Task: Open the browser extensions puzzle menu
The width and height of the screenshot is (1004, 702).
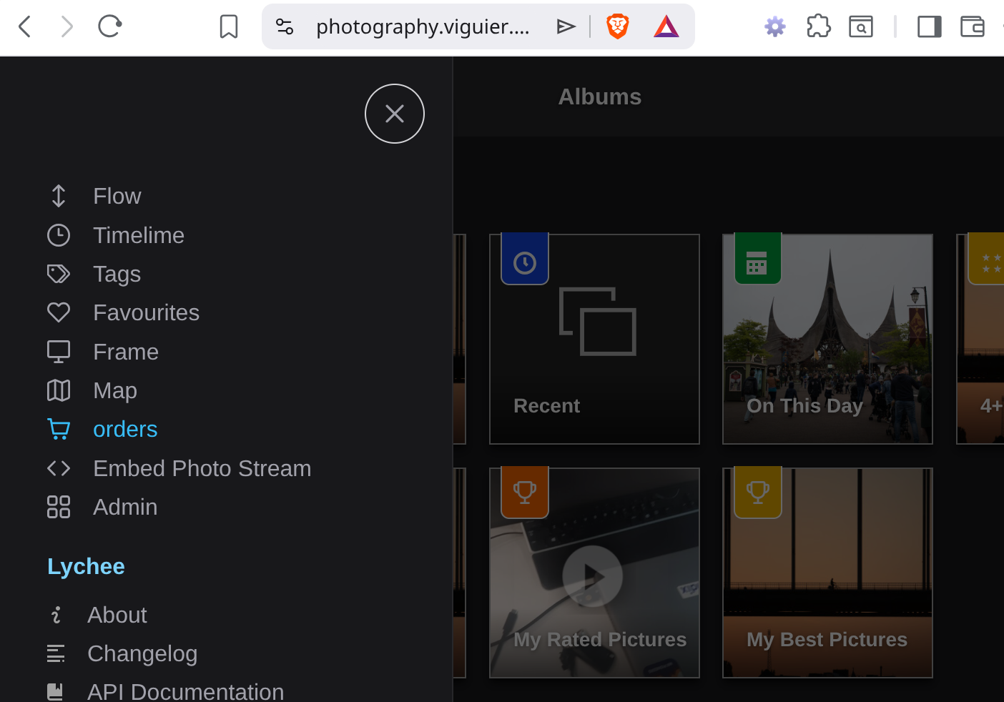Action: tap(818, 27)
